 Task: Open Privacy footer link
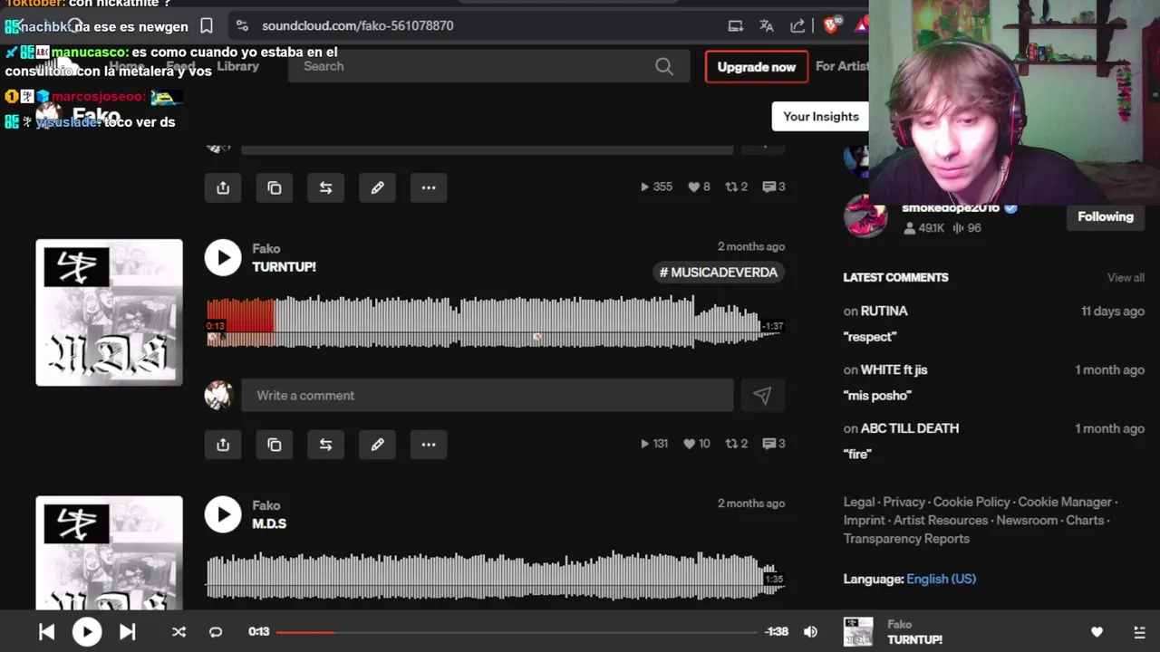[x=904, y=502]
